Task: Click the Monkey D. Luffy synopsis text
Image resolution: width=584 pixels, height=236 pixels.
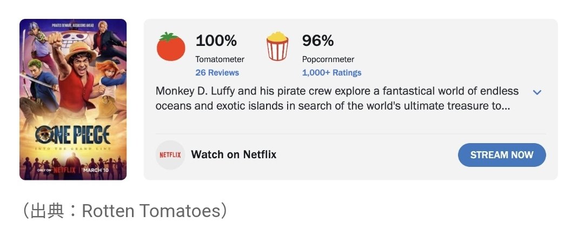Action: pyautogui.click(x=336, y=98)
